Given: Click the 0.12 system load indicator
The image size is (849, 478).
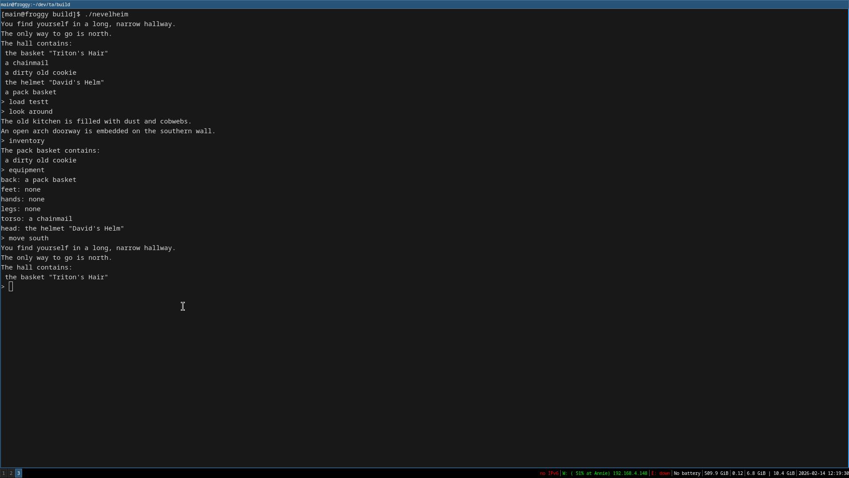Looking at the screenshot, I should point(737,474).
